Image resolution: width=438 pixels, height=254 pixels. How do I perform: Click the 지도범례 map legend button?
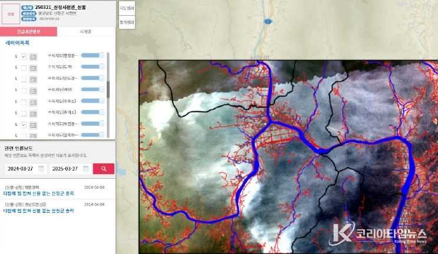pos(127,8)
